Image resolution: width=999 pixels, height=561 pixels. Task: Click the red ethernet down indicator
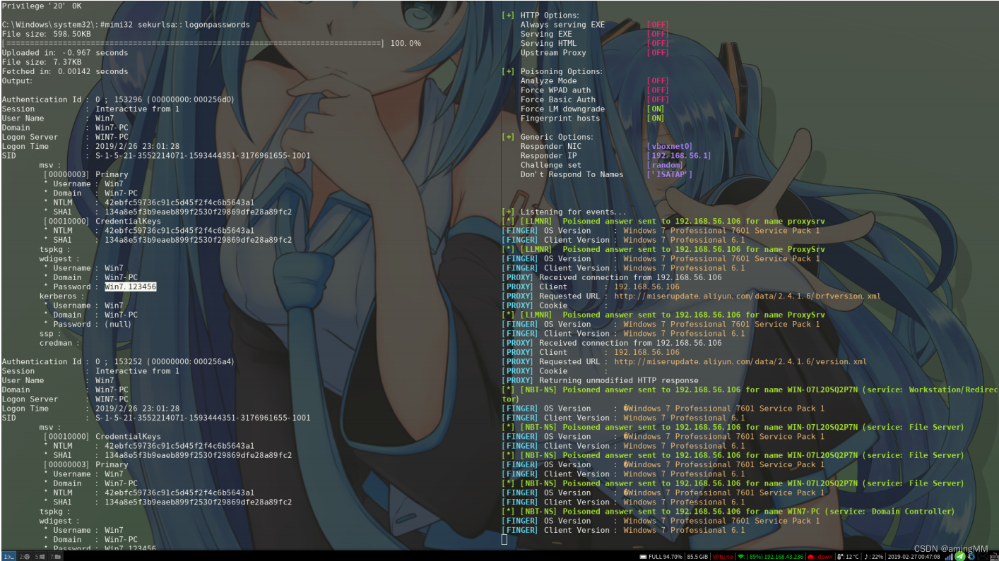[x=820, y=556]
